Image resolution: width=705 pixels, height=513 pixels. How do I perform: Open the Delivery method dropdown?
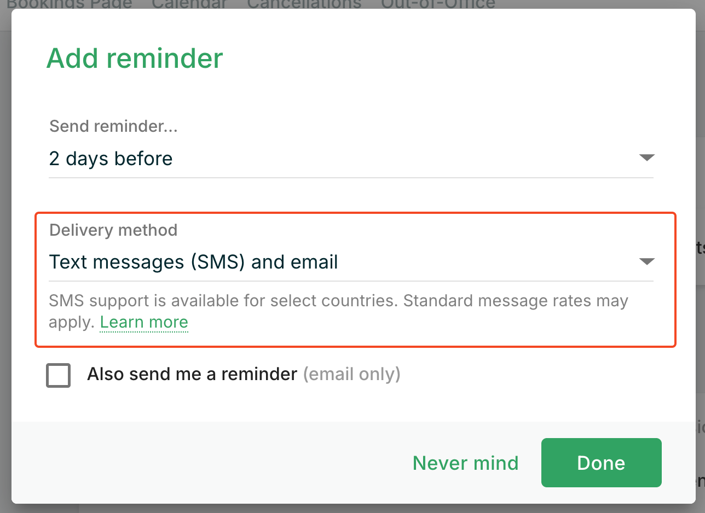click(x=351, y=261)
